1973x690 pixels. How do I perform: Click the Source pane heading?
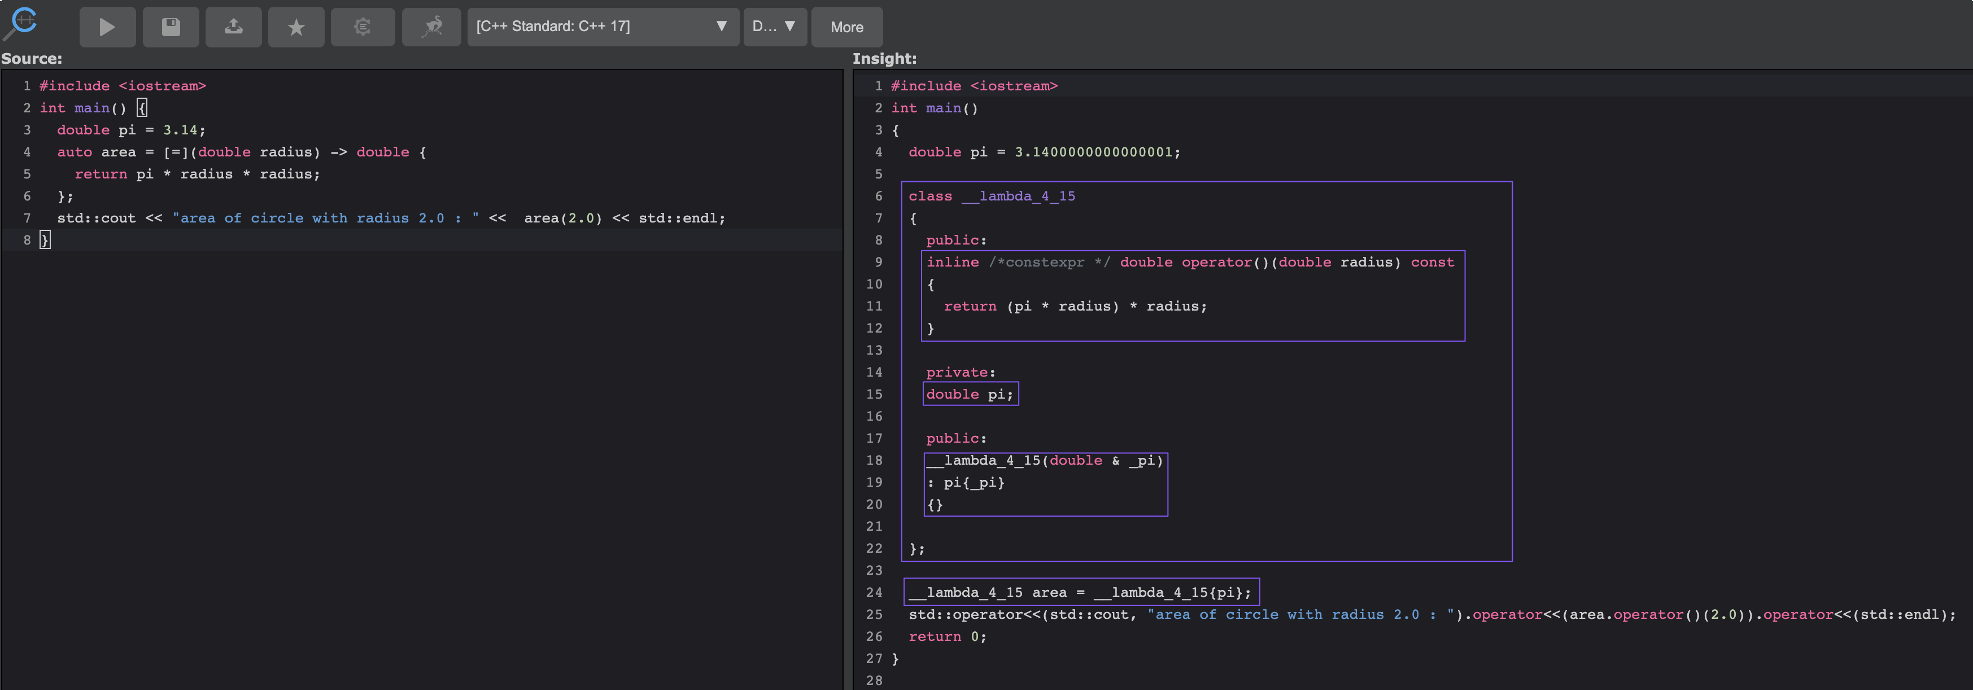point(32,59)
